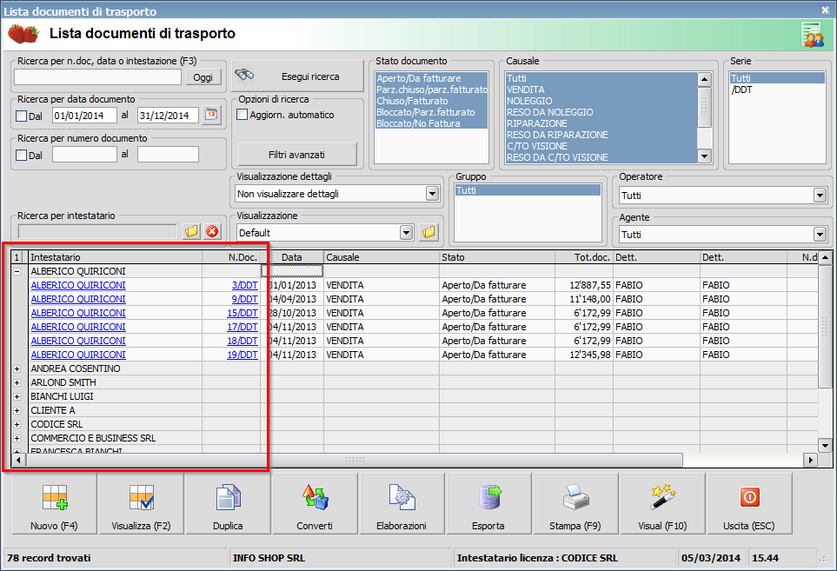Open document link 15/DDT
837x571 pixels.
click(242, 313)
